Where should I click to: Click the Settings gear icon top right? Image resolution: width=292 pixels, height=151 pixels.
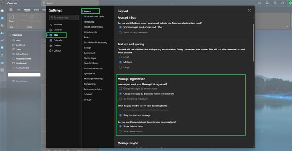pyautogui.click(x=290, y=3)
